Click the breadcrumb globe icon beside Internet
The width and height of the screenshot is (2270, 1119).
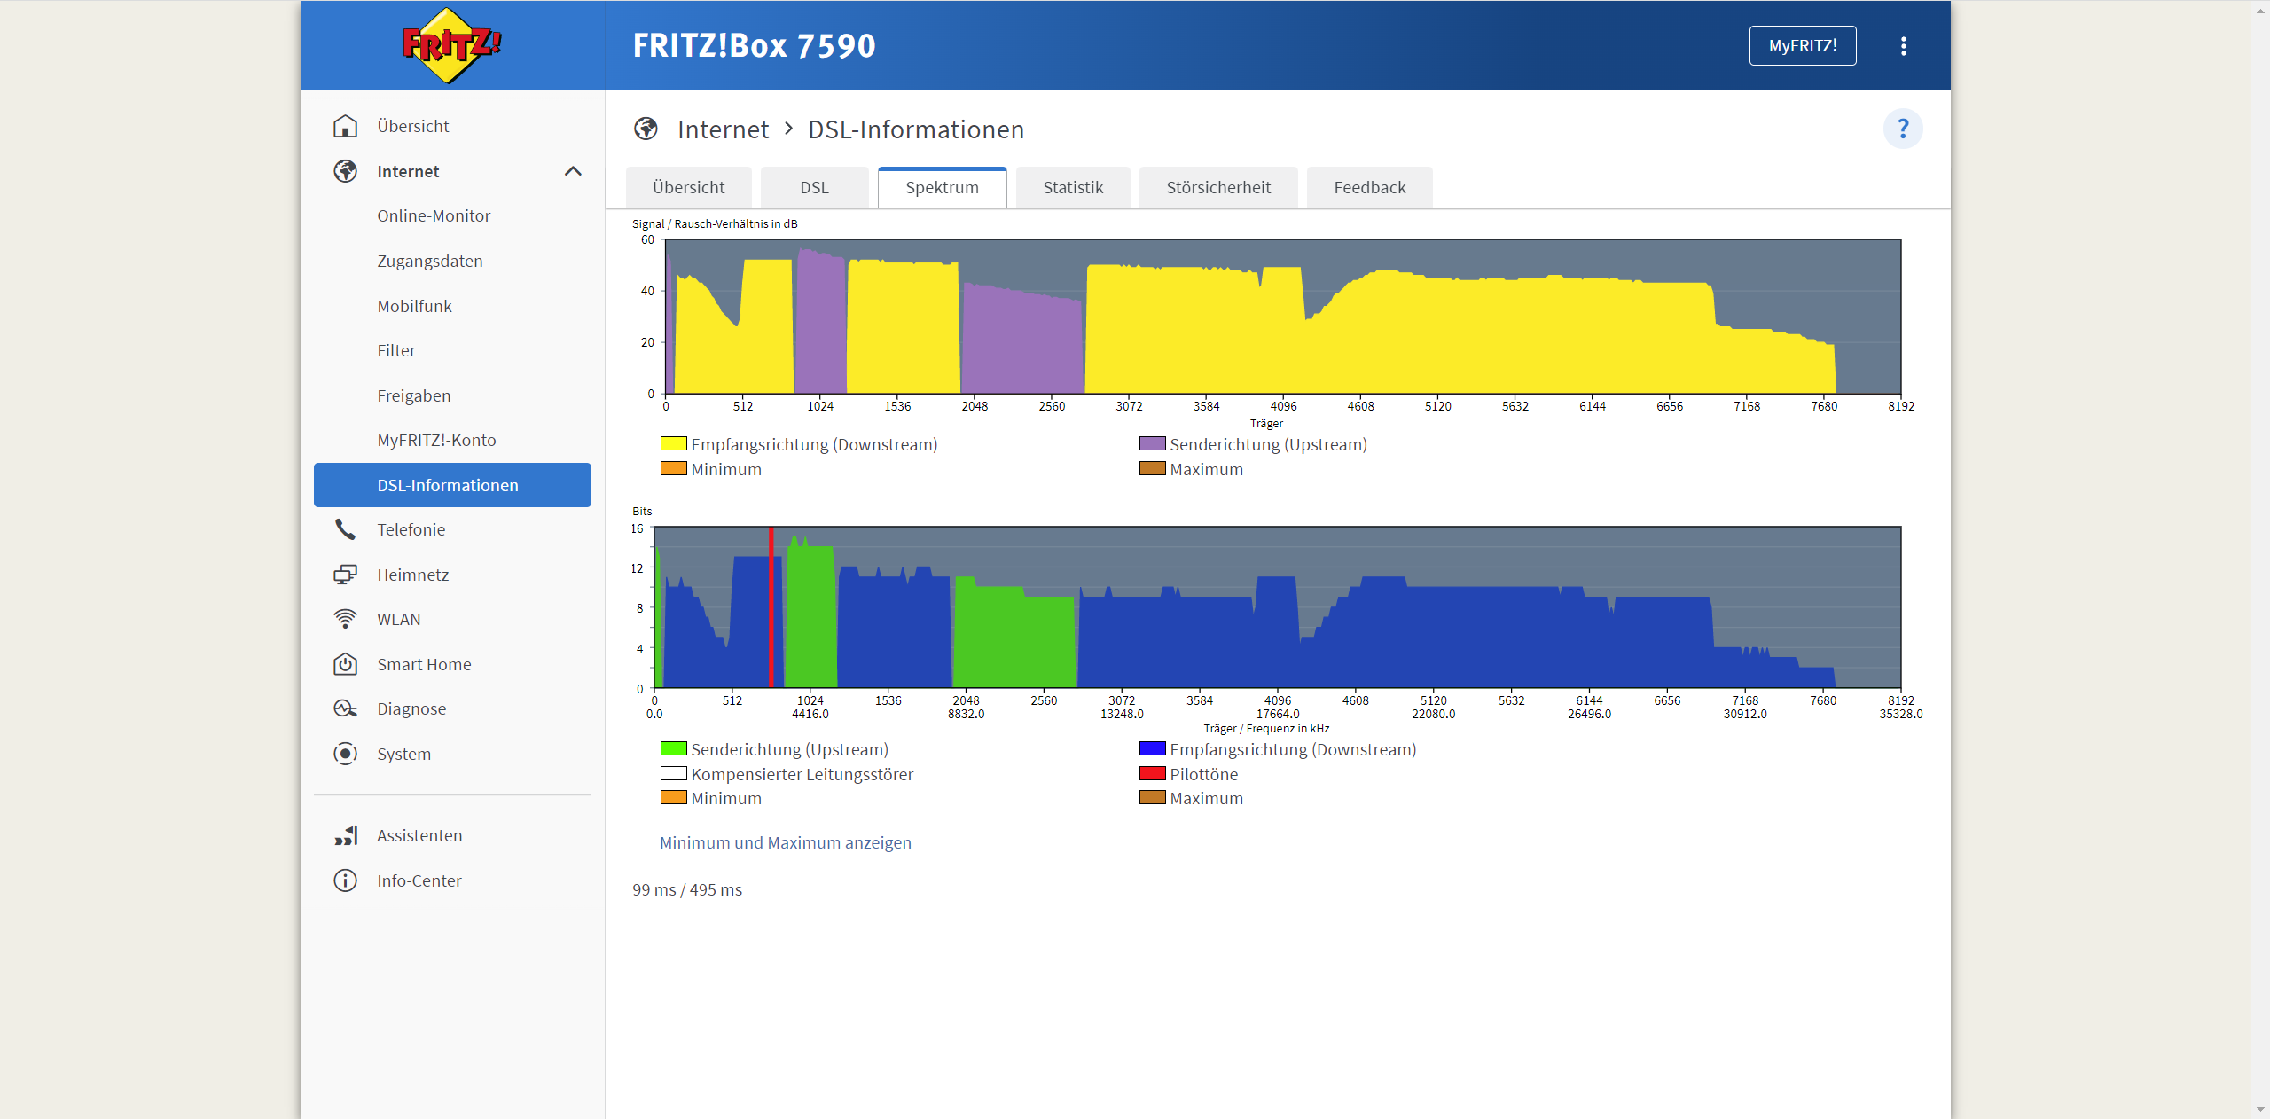[x=646, y=129]
